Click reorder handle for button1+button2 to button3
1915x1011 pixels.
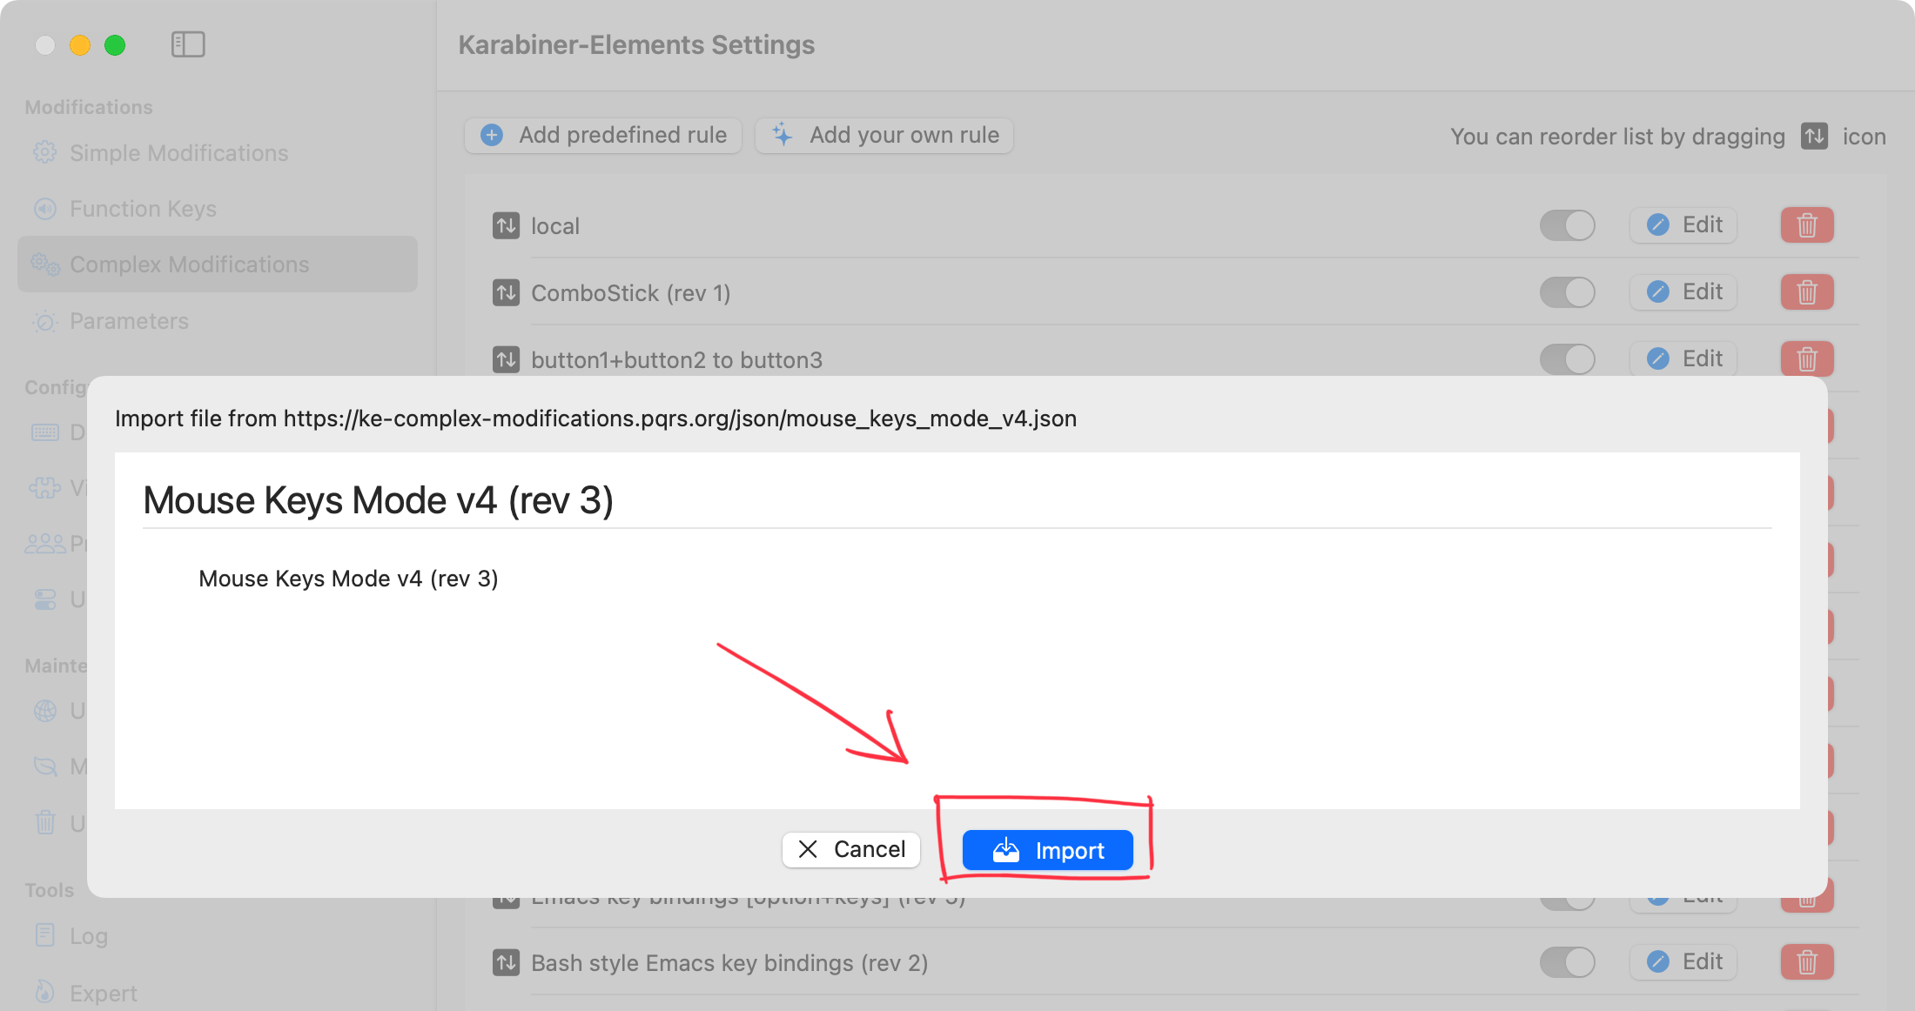506,359
